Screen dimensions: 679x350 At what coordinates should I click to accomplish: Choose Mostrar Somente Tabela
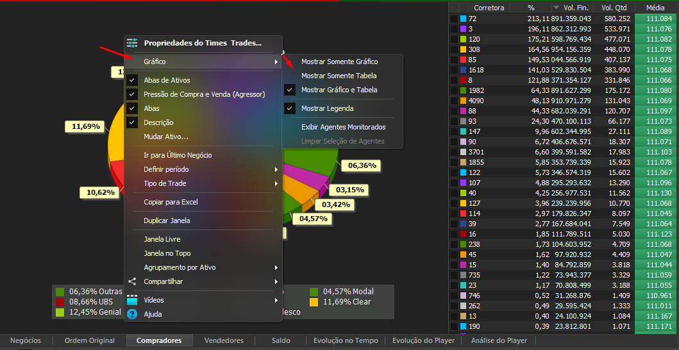coord(339,76)
